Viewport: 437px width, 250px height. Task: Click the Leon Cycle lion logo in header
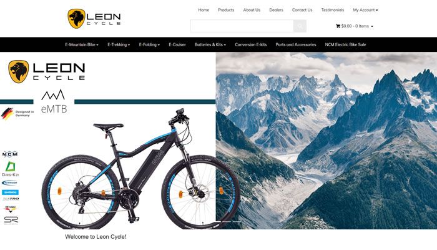click(76, 19)
